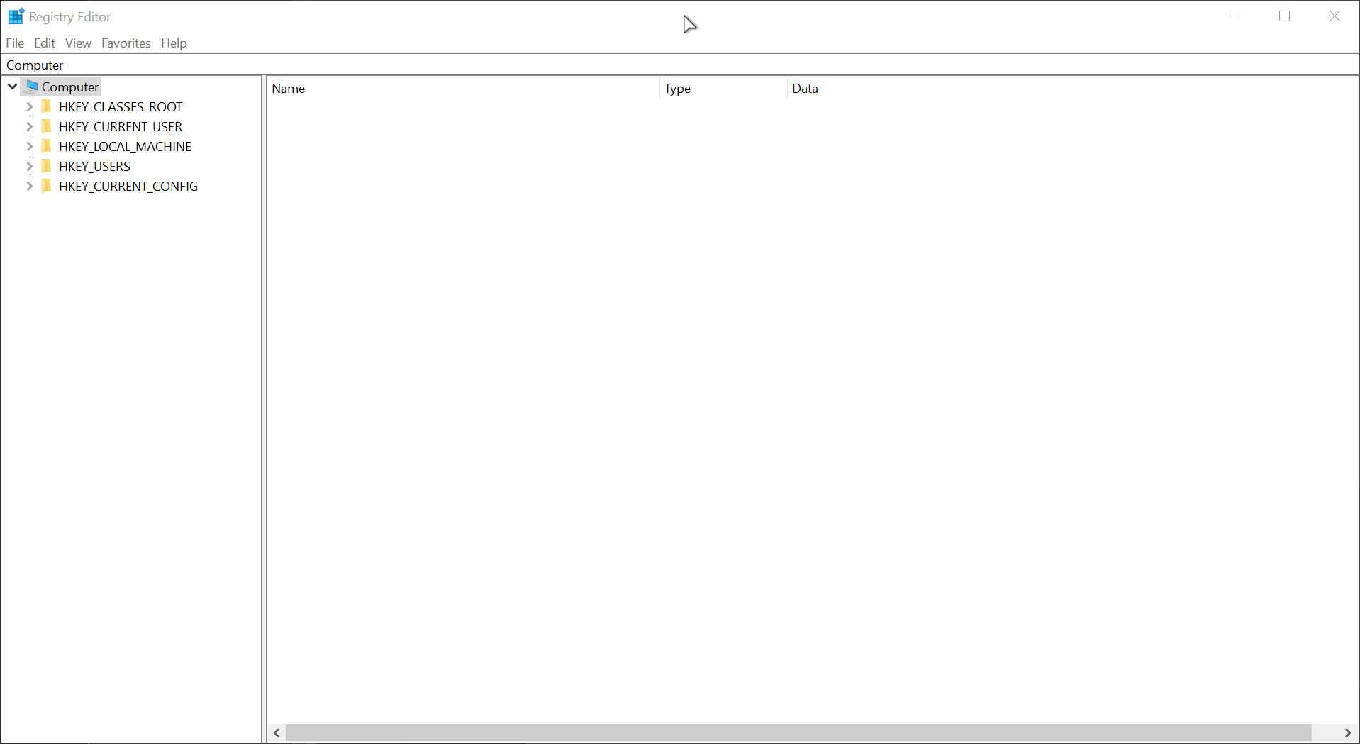Expand the HKEY_LOCAL_MACHINE key
The height and width of the screenshot is (744, 1360).
pyautogui.click(x=29, y=146)
